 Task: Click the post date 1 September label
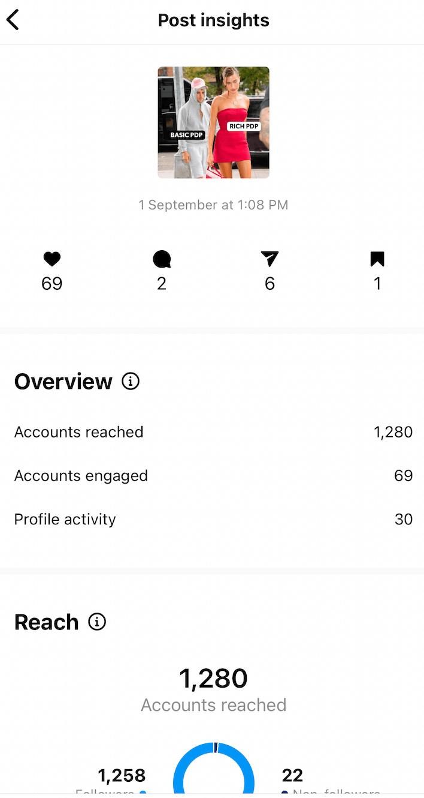click(x=213, y=205)
